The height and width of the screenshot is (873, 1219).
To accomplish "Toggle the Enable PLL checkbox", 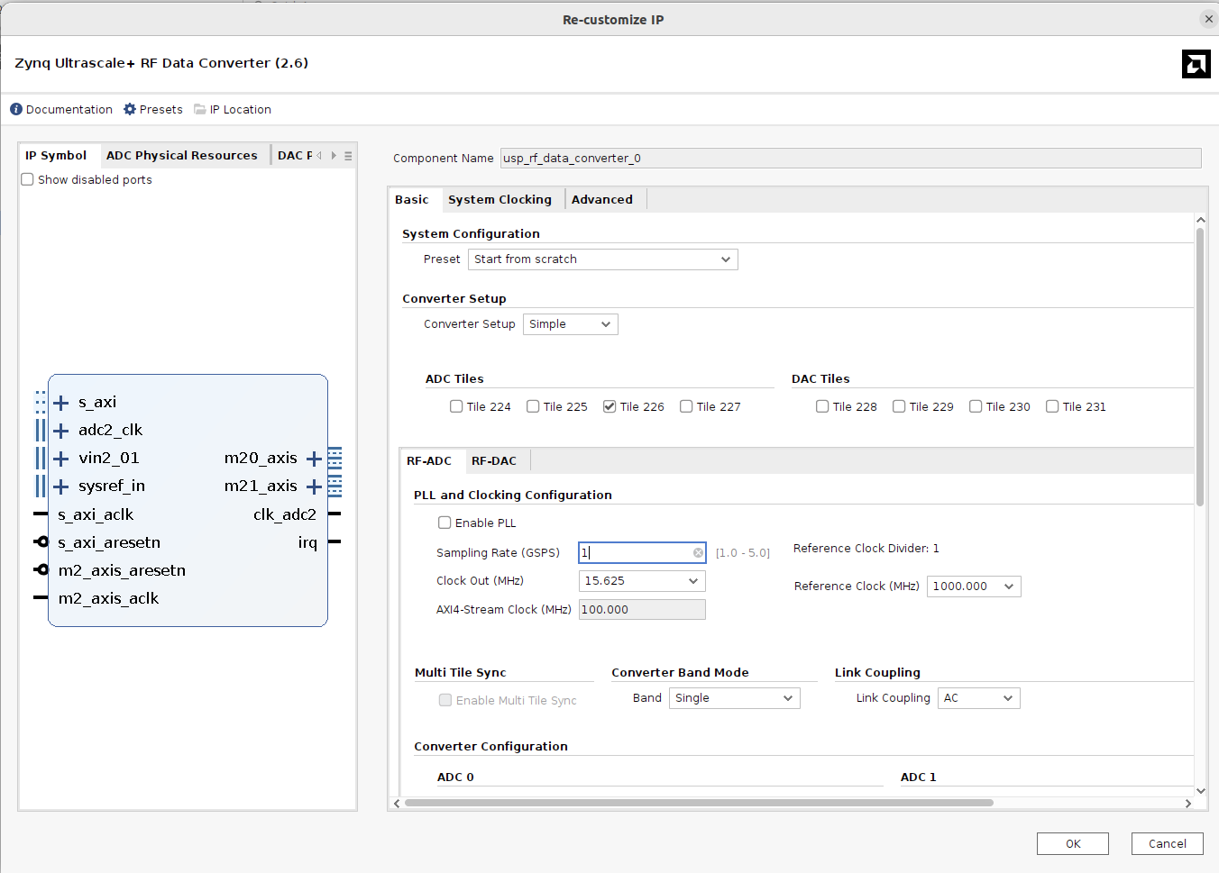I will 445,523.
